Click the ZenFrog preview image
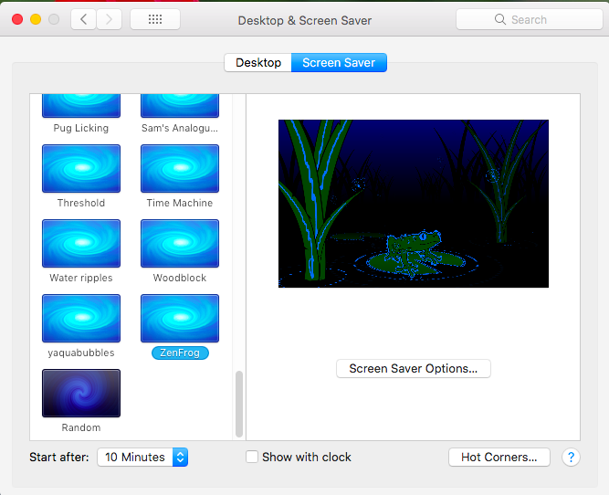609x495 pixels. tap(414, 204)
